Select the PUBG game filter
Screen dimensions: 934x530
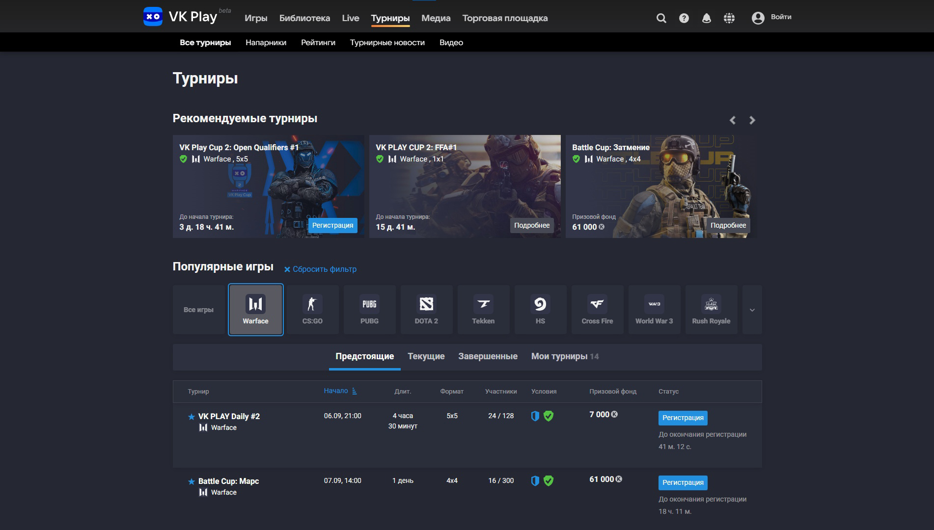point(369,310)
